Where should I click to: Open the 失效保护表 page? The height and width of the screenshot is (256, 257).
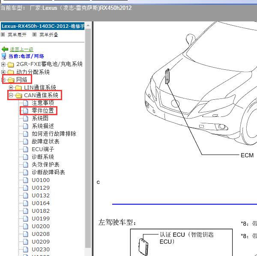pos(45,164)
